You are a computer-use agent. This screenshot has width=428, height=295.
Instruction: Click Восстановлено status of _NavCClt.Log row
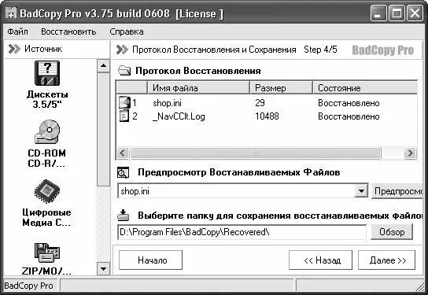349,116
